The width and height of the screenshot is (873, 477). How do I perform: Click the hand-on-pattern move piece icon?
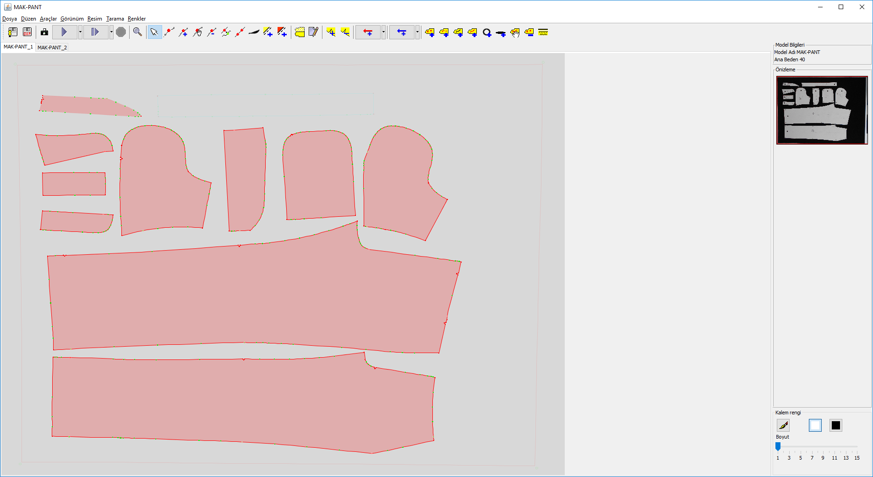coord(515,32)
